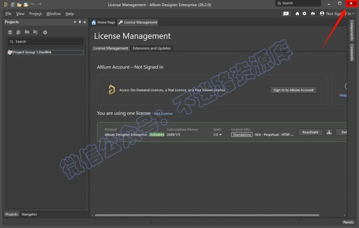Click the Altium logo in account box

pyautogui.click(x=111, y=90)
